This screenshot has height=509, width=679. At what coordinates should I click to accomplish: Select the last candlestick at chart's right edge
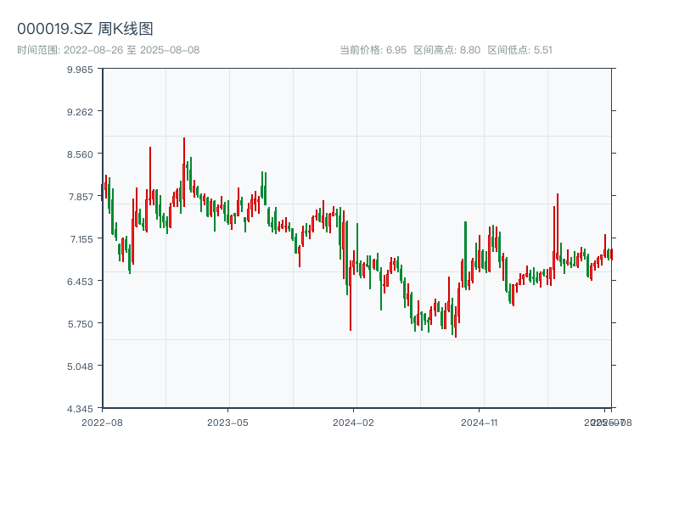[x=610, y=254]
